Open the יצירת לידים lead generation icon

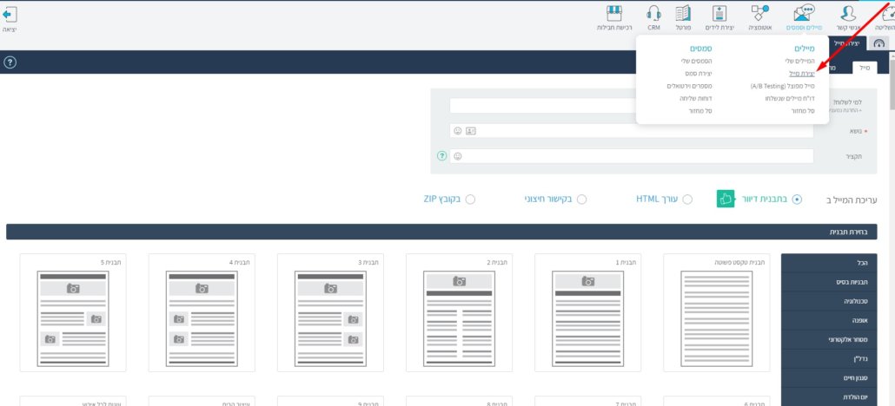[x=719, y=13]
